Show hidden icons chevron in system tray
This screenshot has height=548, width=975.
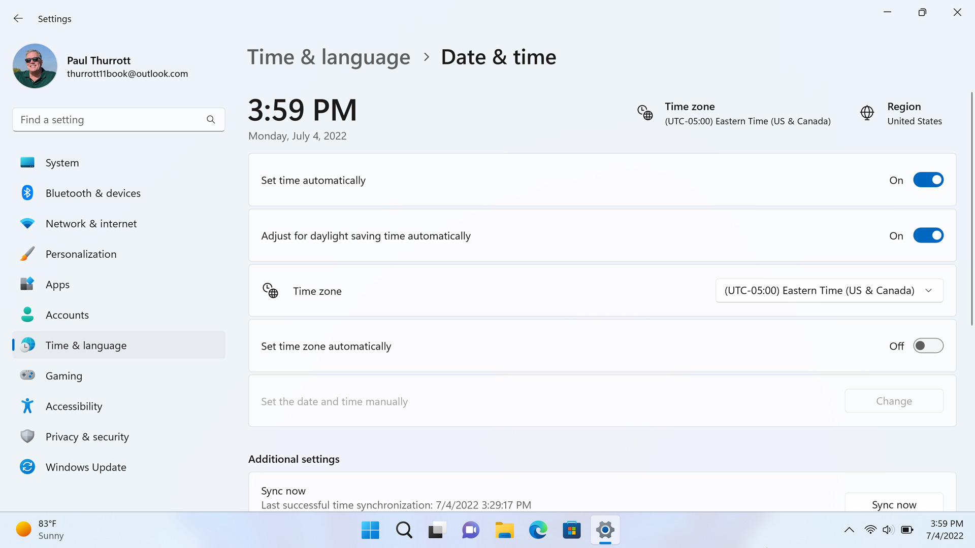849,530
